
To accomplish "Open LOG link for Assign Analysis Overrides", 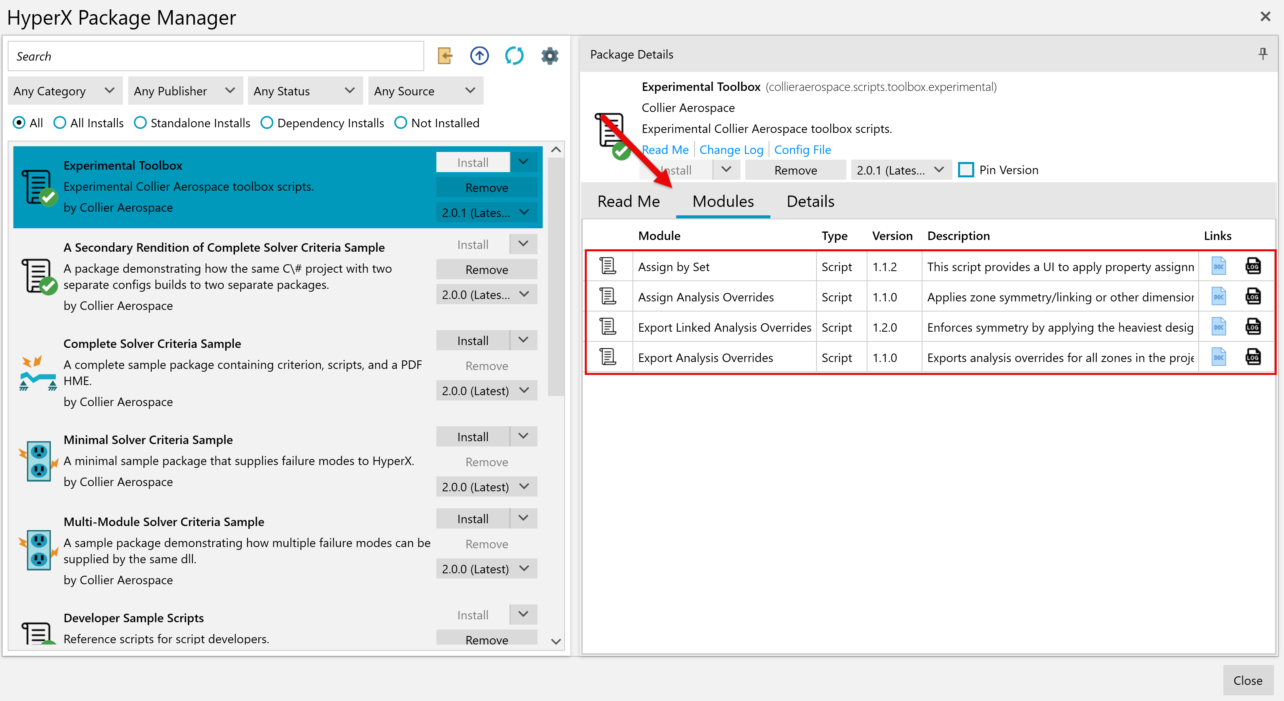I will pos(1253,297).
